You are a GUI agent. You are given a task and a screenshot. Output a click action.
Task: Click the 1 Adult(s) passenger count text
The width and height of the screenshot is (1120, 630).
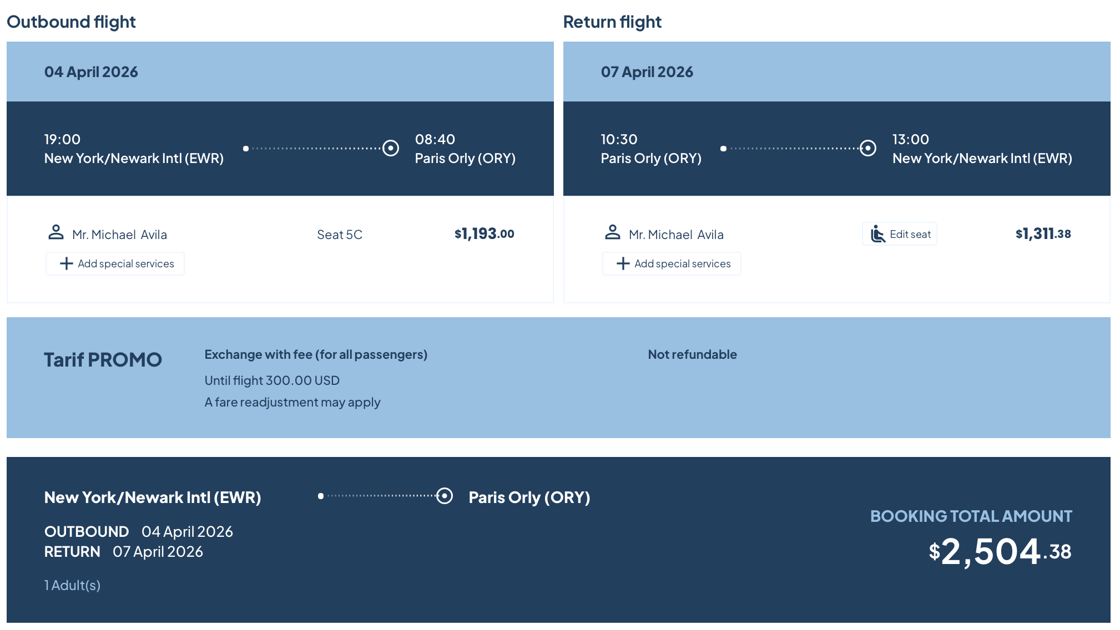[73, 585]
